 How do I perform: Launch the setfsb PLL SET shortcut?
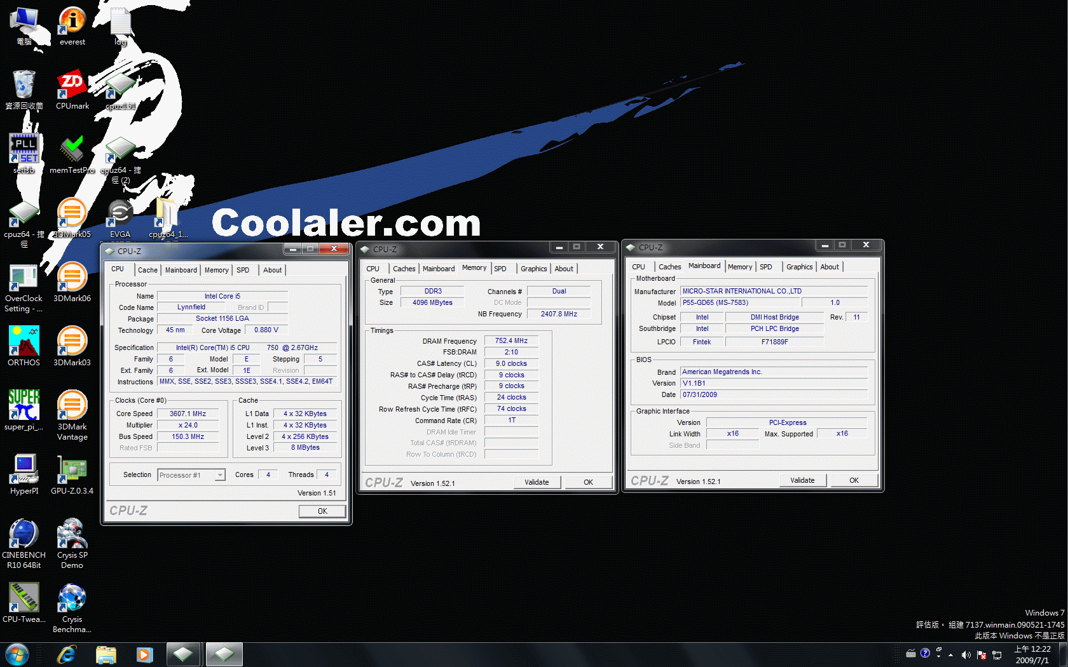24,154
